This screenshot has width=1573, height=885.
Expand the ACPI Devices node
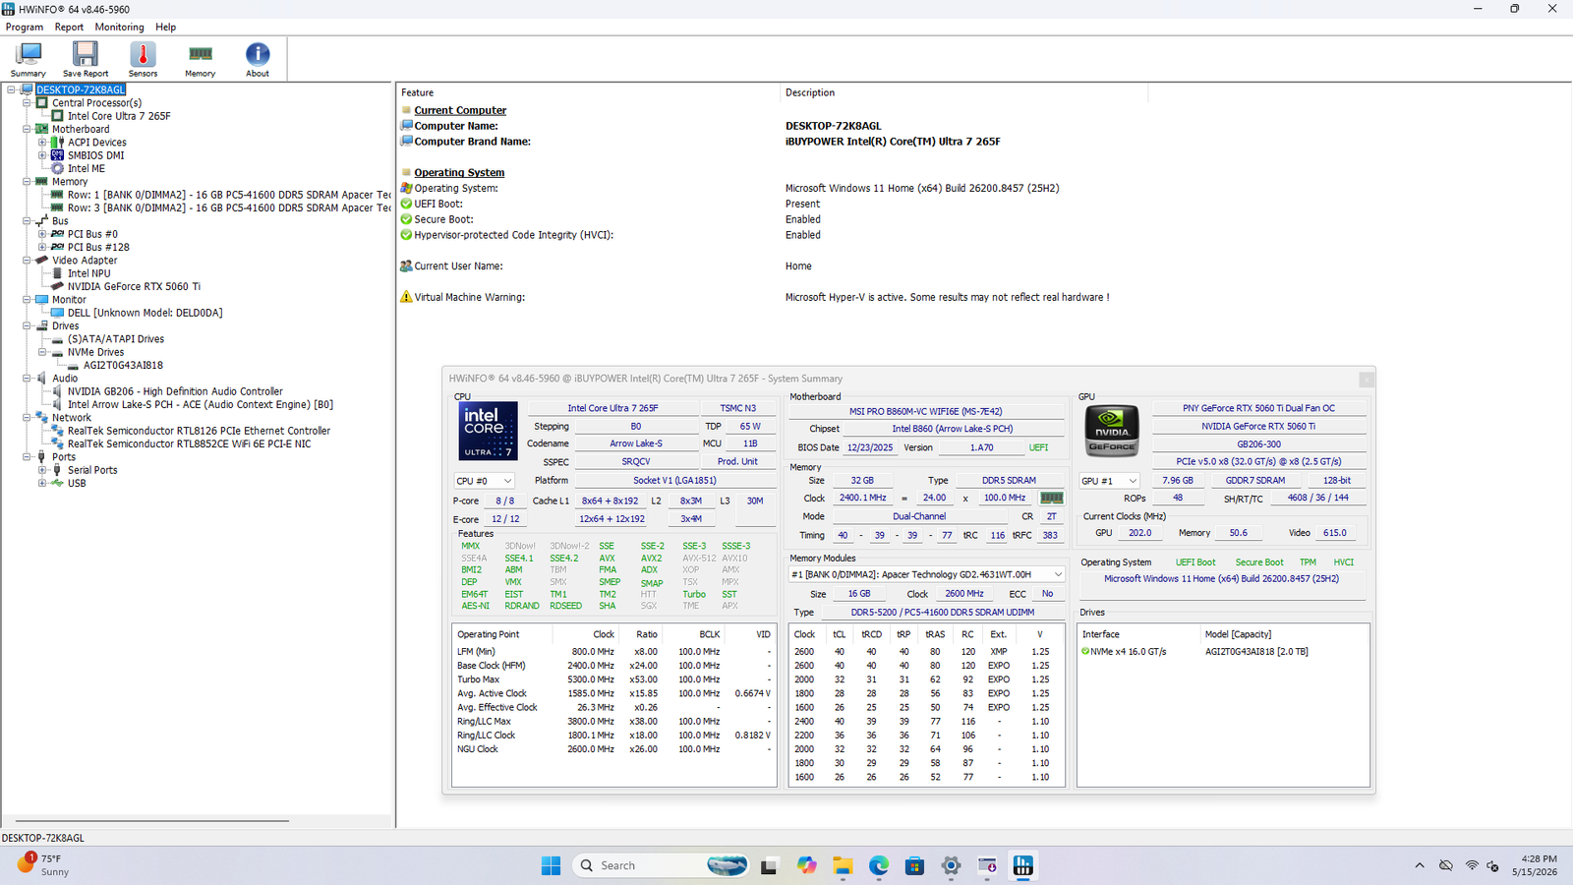coord(42,143)
